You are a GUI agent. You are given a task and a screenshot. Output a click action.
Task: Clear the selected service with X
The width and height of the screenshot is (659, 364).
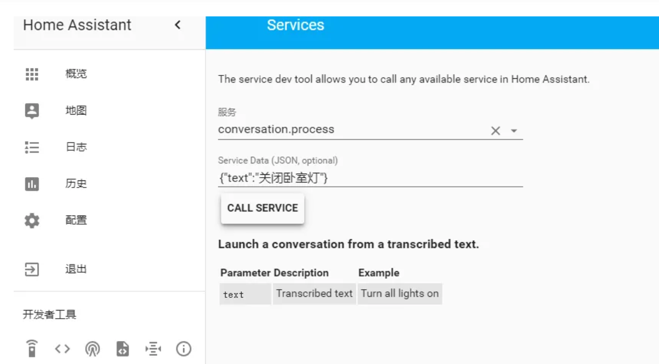[495, 131]
